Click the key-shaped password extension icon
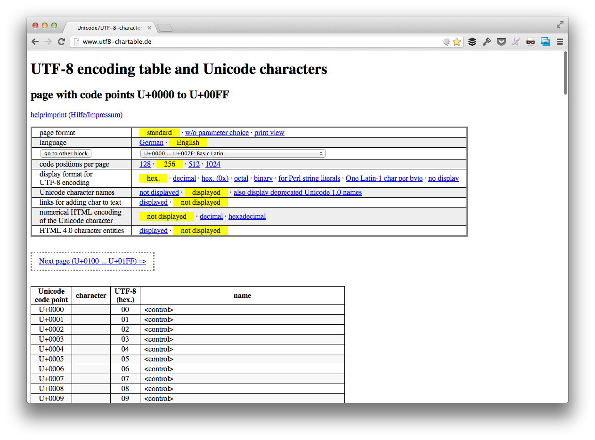The height and width of the screenshot is (440, 595). (x=487, y=42)
